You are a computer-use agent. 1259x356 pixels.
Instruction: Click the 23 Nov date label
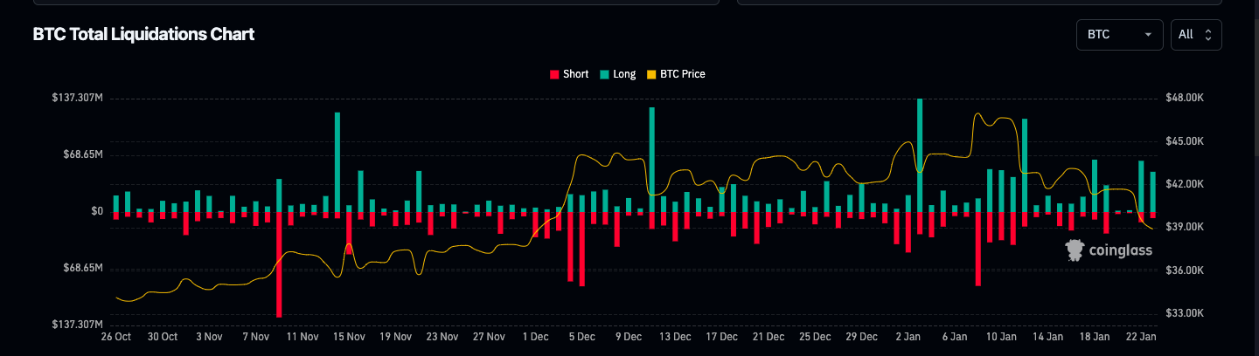click(442, 336)
